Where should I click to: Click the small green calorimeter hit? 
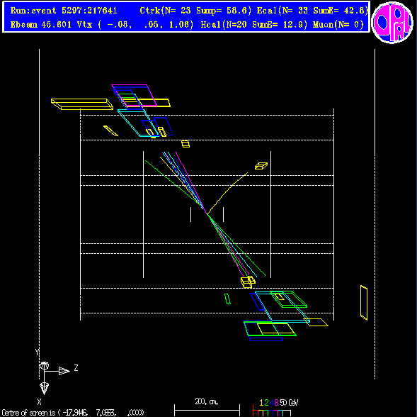(x=227, y=299)
